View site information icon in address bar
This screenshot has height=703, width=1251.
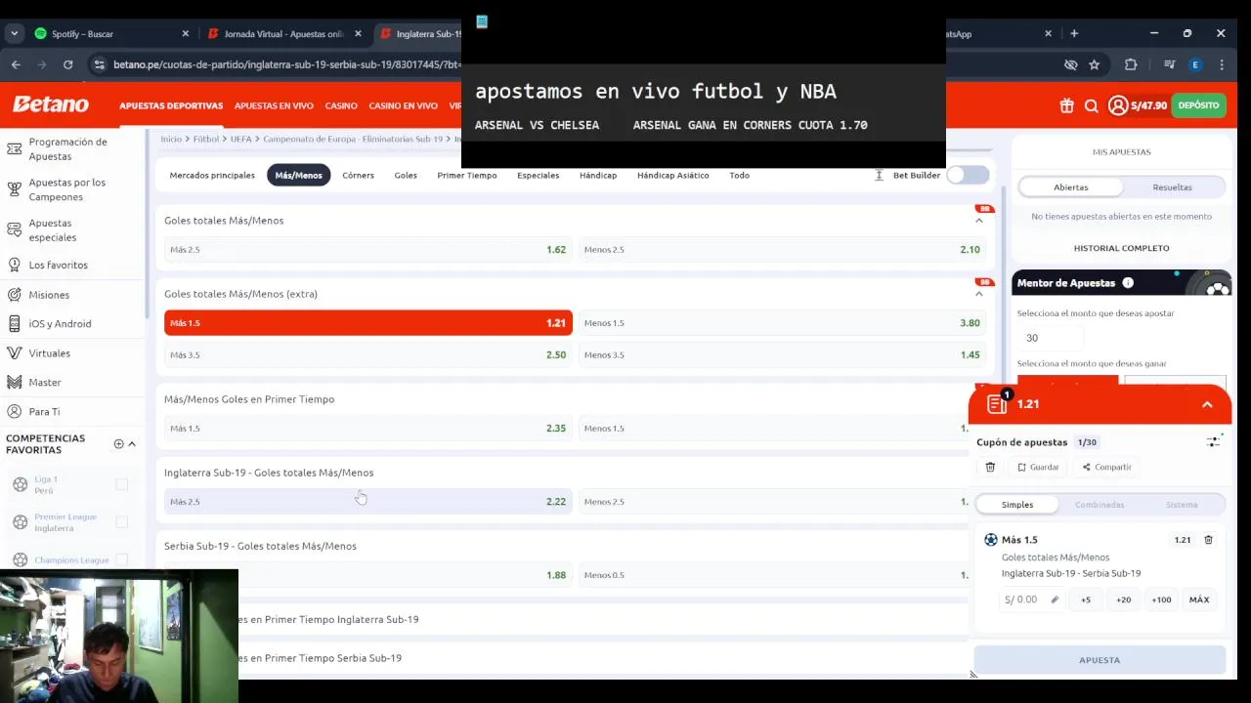[99, 64]
